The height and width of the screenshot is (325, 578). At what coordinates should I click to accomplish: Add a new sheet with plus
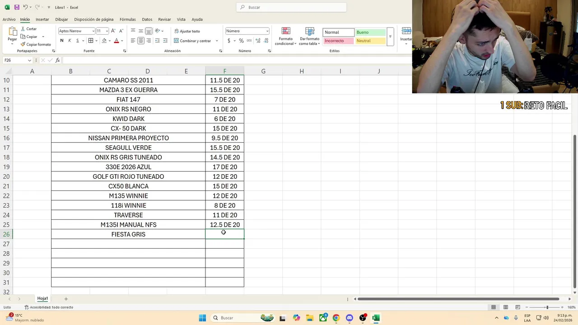(x=66, y=299)
